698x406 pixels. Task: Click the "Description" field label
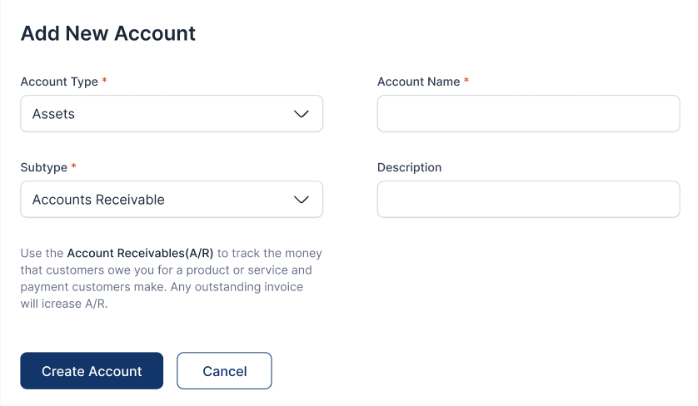[x=409, y=167]
